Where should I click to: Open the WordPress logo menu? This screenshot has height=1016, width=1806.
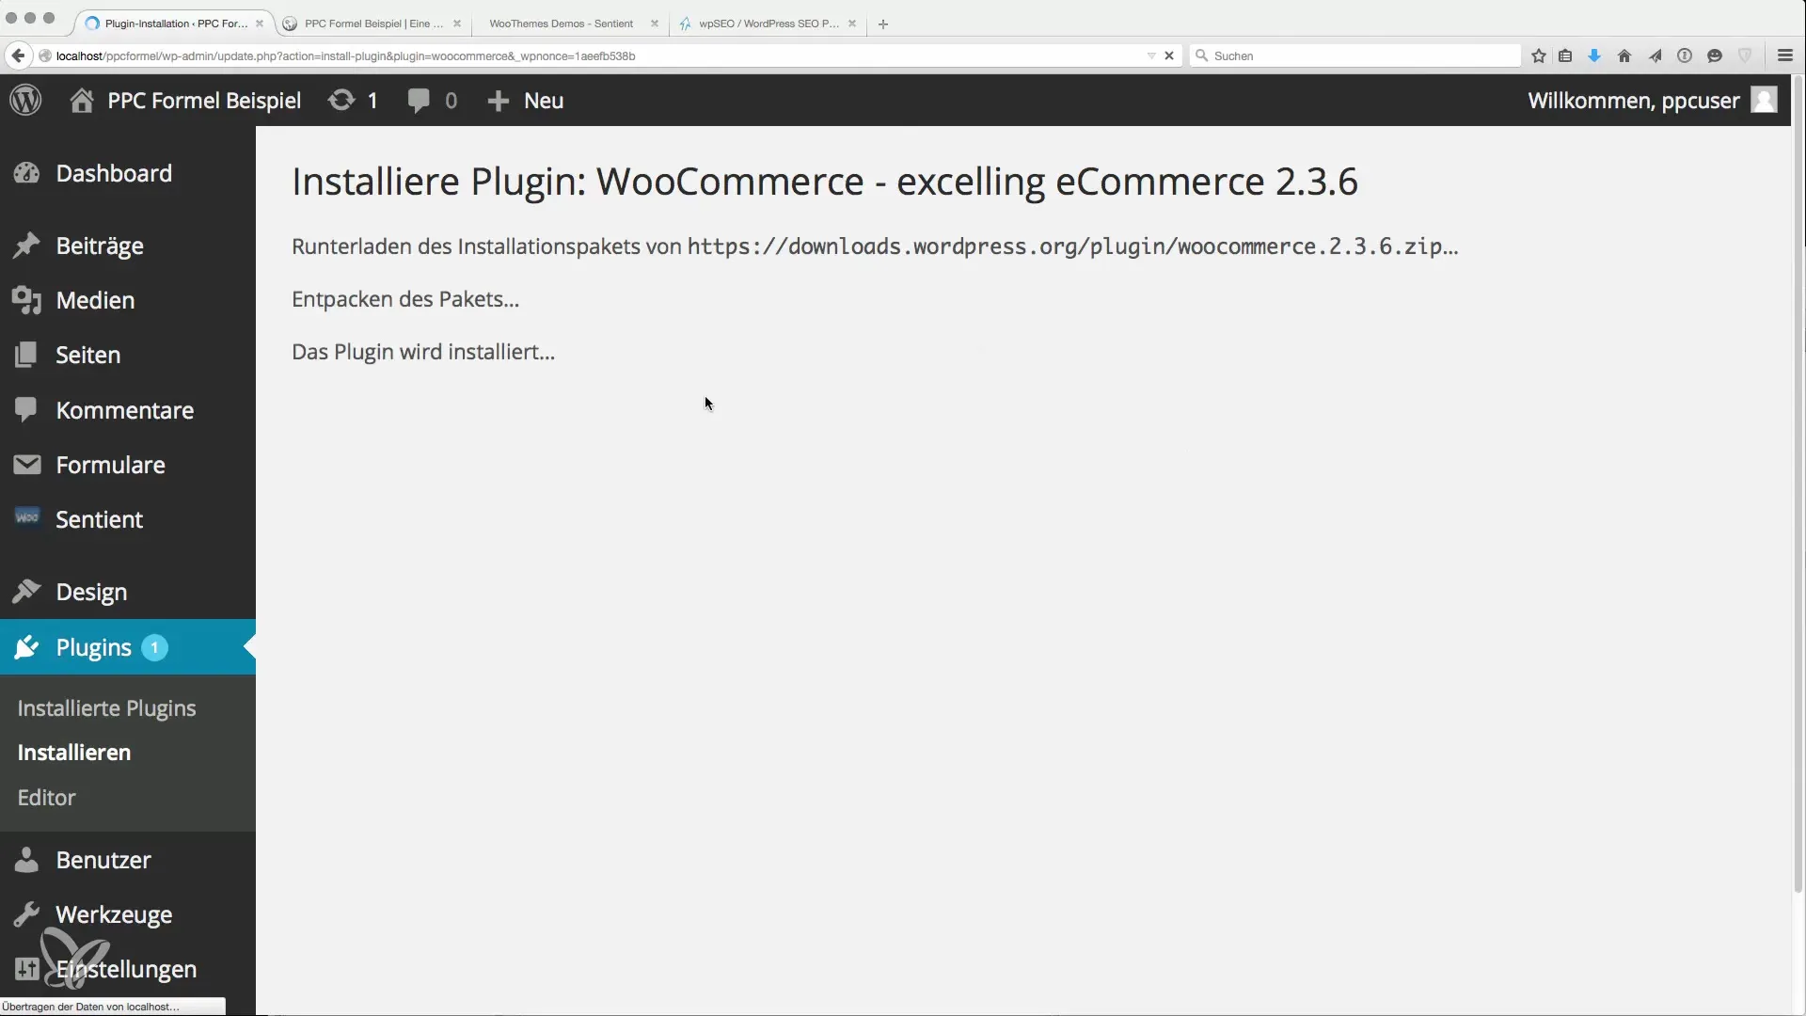(x=26, y=100)
